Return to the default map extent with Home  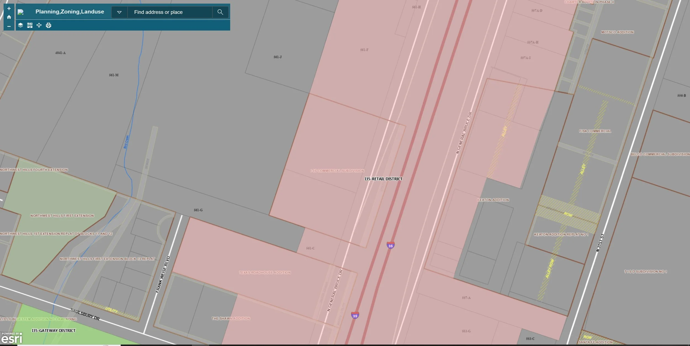[9, 17]
